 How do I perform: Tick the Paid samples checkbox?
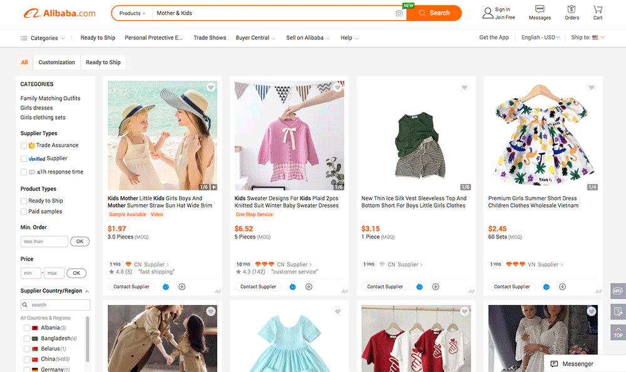[24, 212]
